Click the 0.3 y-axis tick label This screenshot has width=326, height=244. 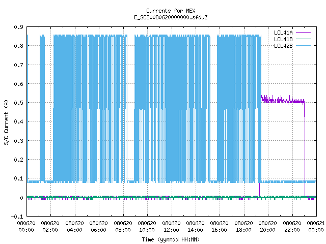coord(18,141)
